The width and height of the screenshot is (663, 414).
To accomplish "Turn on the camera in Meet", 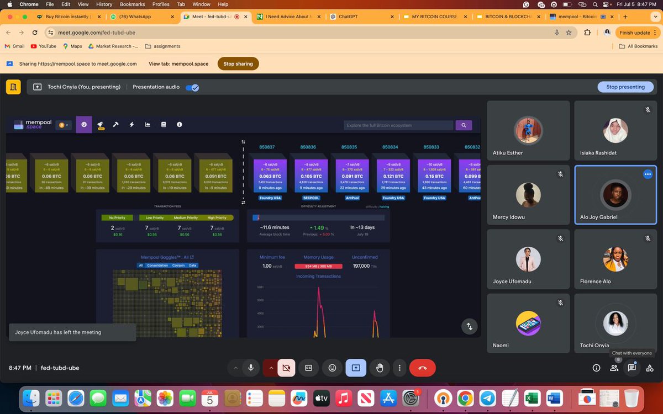I will tap(286, 368).
